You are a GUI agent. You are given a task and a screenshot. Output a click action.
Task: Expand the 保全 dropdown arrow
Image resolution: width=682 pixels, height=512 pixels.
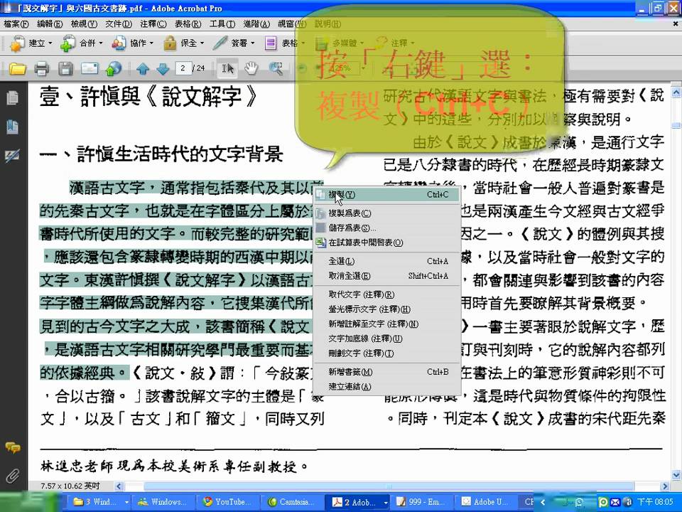point(202,43)
